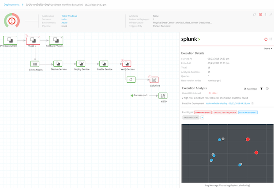Click the upper red high-risk cluster dot
274x188 pixels.
tap(248, 139)
